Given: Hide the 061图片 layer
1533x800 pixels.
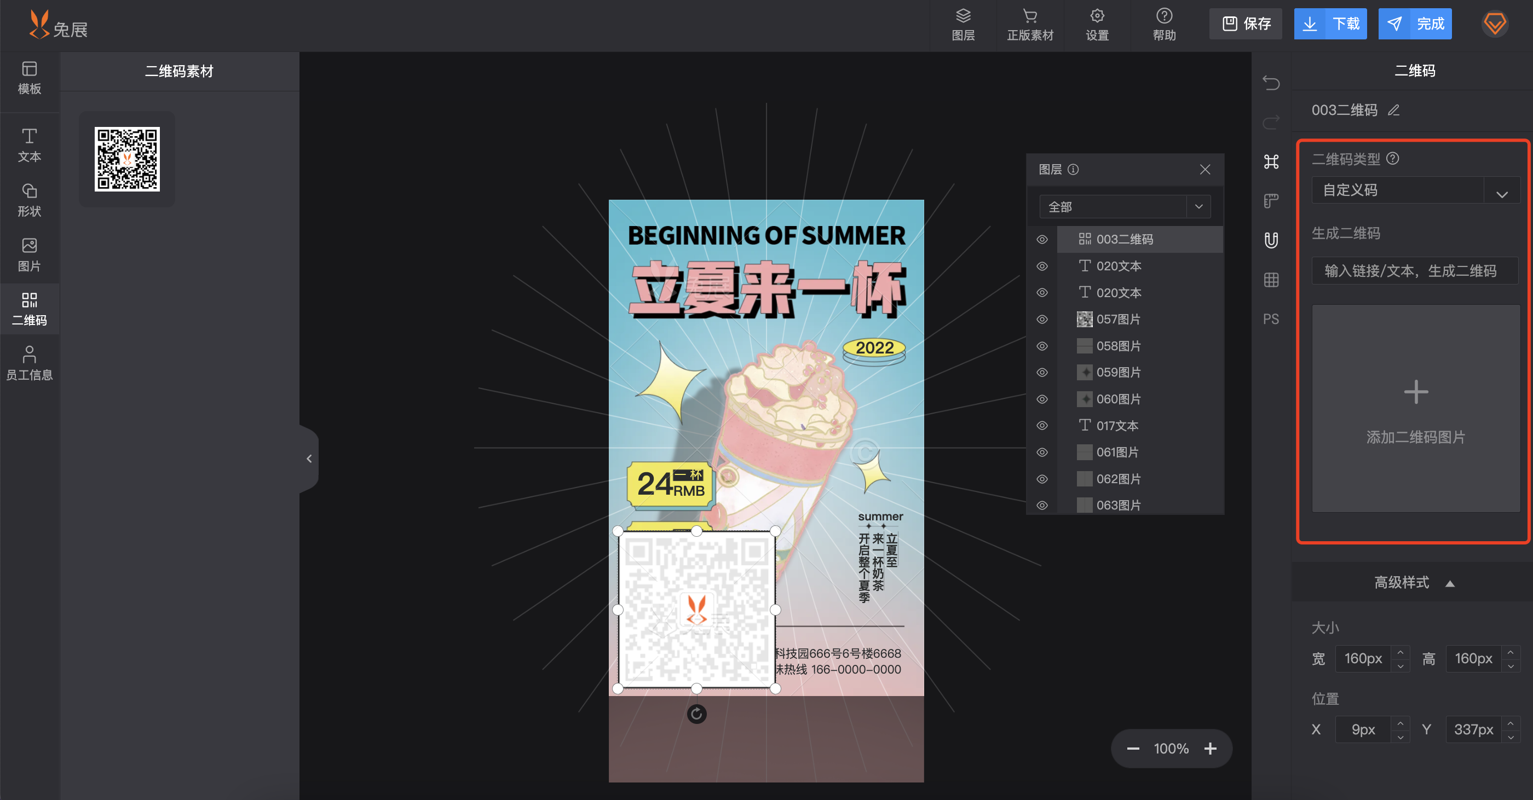Looking at the screenshot, I should click(1042, 452).
